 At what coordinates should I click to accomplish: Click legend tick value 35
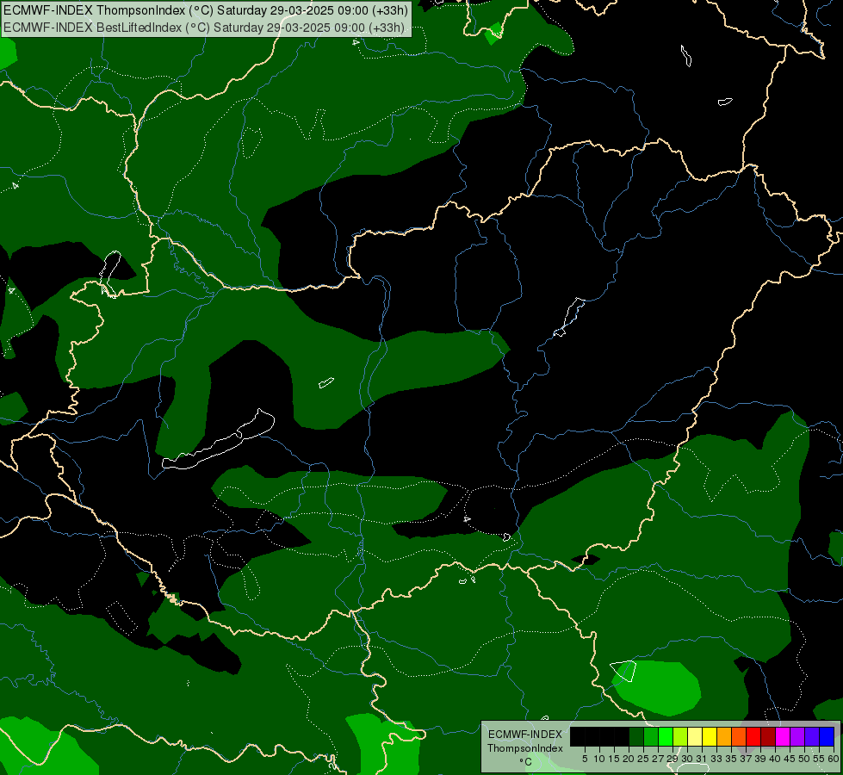pos(731,759)
